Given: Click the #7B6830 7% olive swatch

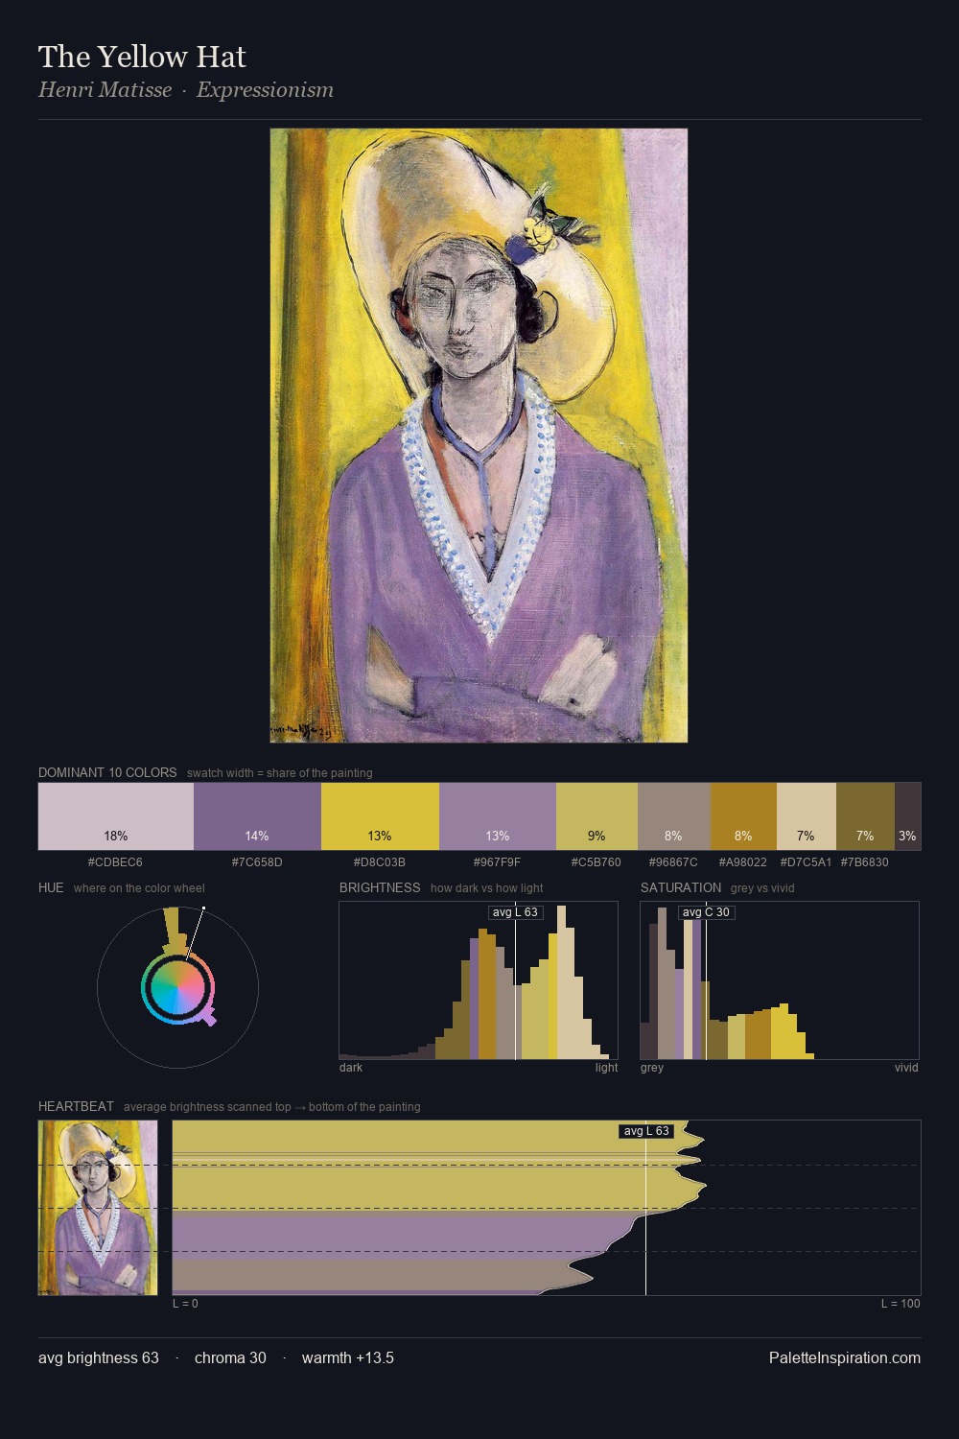Looking at the screenshot, I should point(865,816).
